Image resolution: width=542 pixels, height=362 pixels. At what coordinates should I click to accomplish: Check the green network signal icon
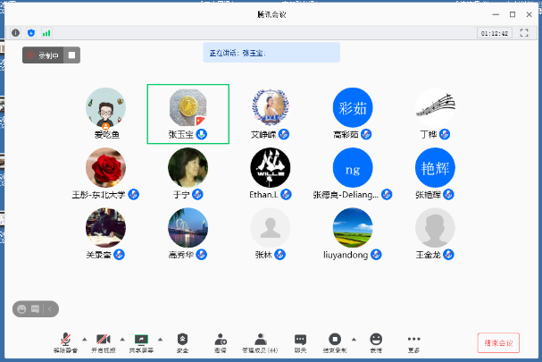click(x=46, y=32)
